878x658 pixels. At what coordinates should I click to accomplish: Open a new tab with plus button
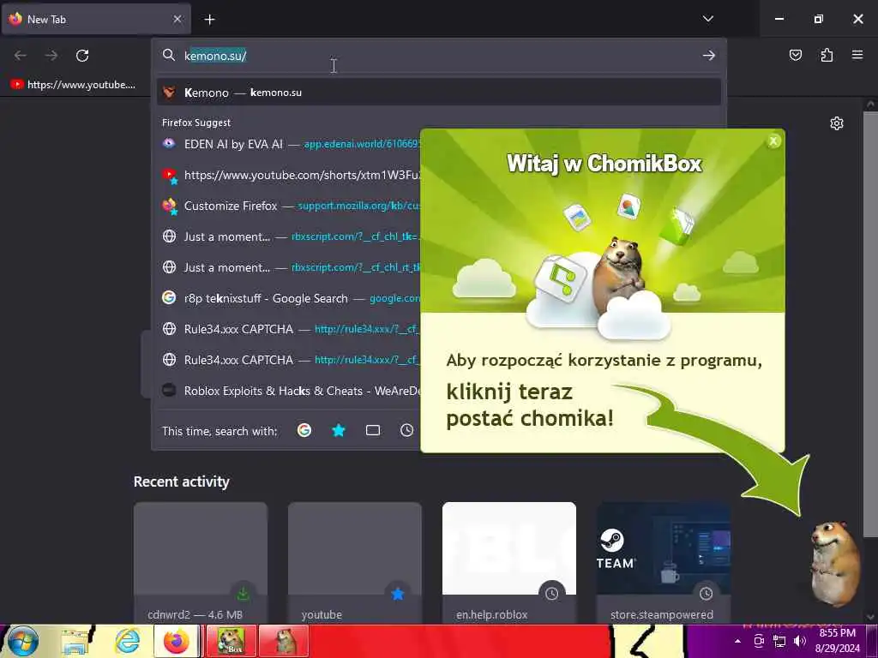209,20
